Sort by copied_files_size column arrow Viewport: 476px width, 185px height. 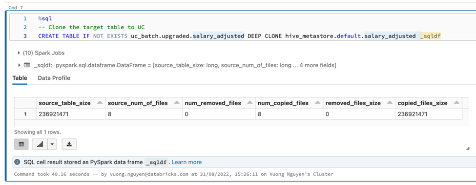[456, 103]
